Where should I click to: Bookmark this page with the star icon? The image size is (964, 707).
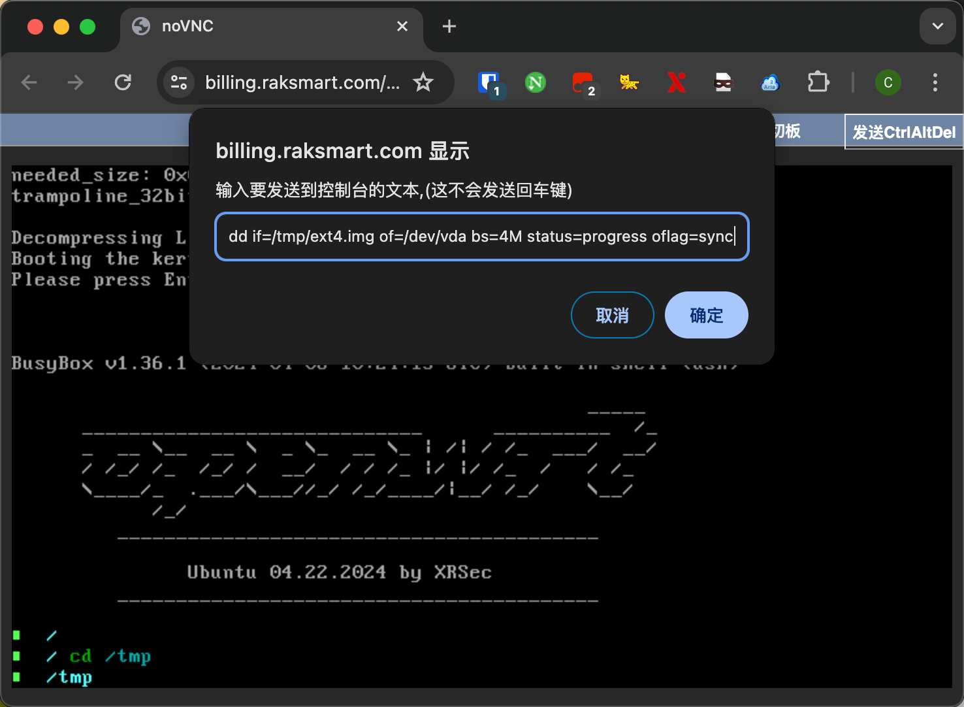pos(424,82)
